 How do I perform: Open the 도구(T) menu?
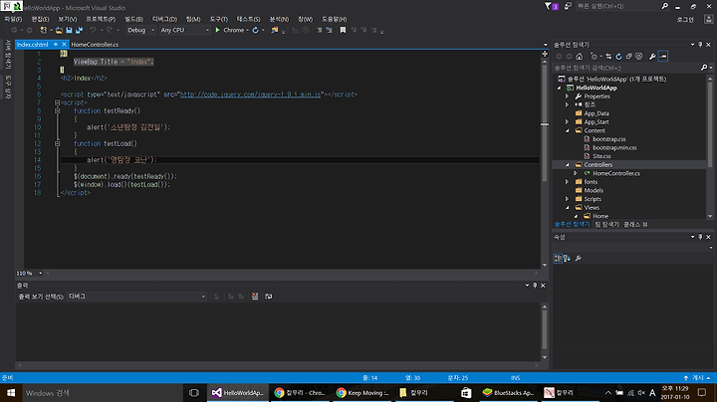pyautogui.click(x=218, y=19)
